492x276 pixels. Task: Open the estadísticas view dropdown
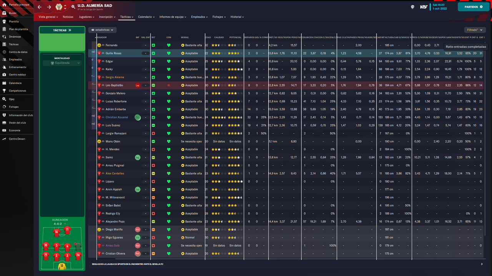click(x=103, y=30)
